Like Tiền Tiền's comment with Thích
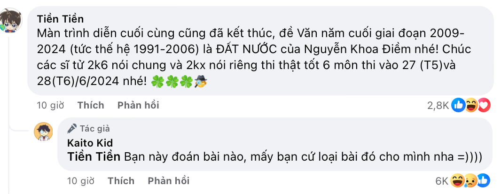This screenshot has width=501, height=194. (x=91, y=105)
